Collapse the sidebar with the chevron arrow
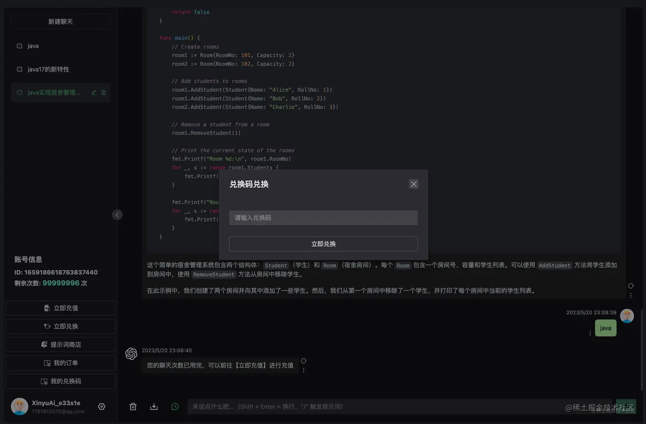The height and width of the screenshot is (424, 646). tap(117, 215)
